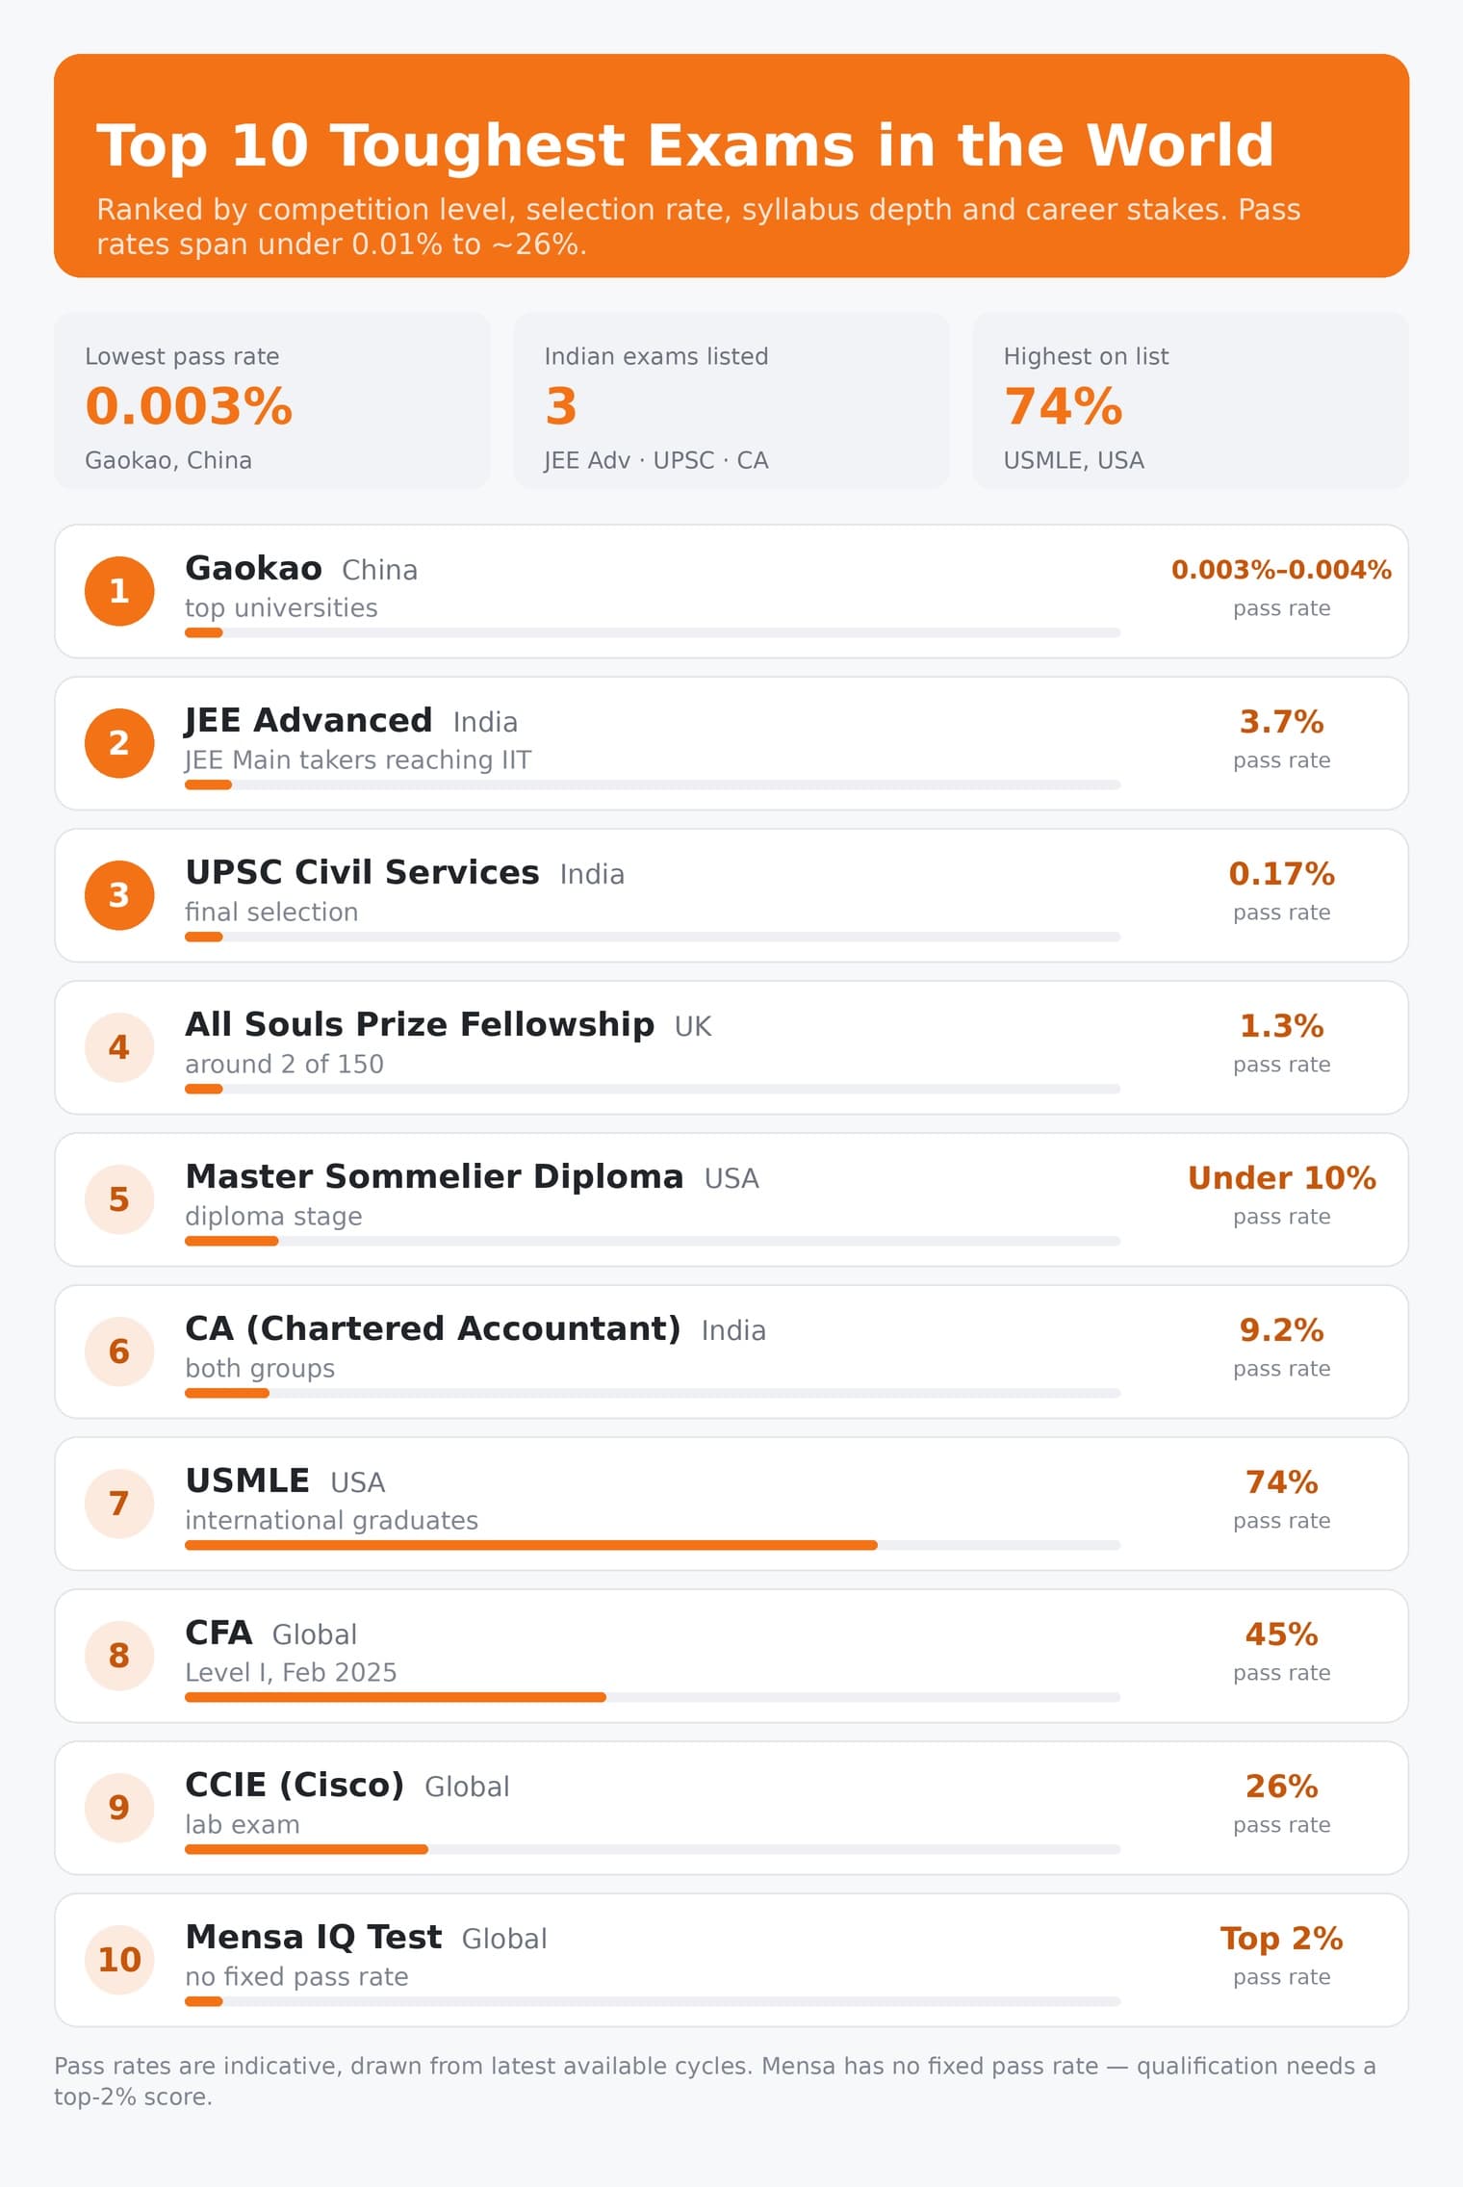Click the rank 2 badge beside JEE Advanced
The width and height of the screenshot is (1463, 2187).
pos(119,743)
